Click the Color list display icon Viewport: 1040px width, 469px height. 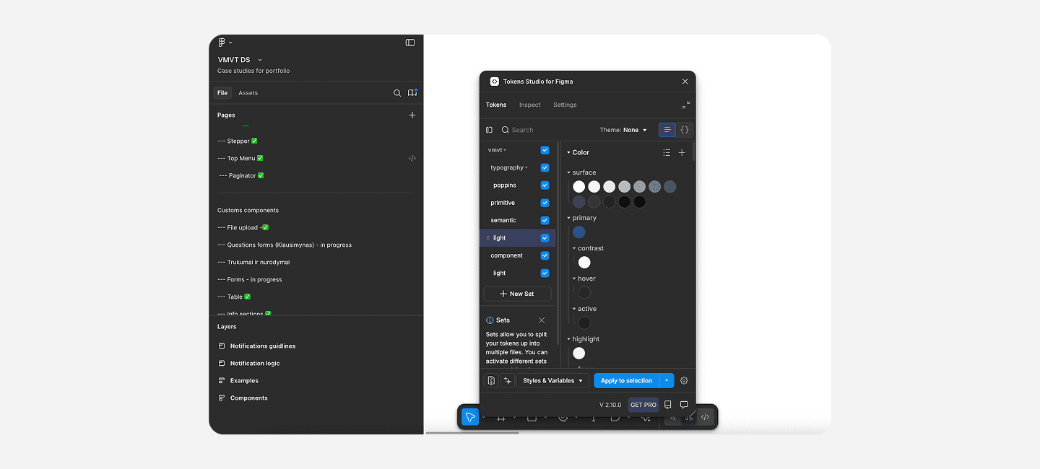point(667,152)
